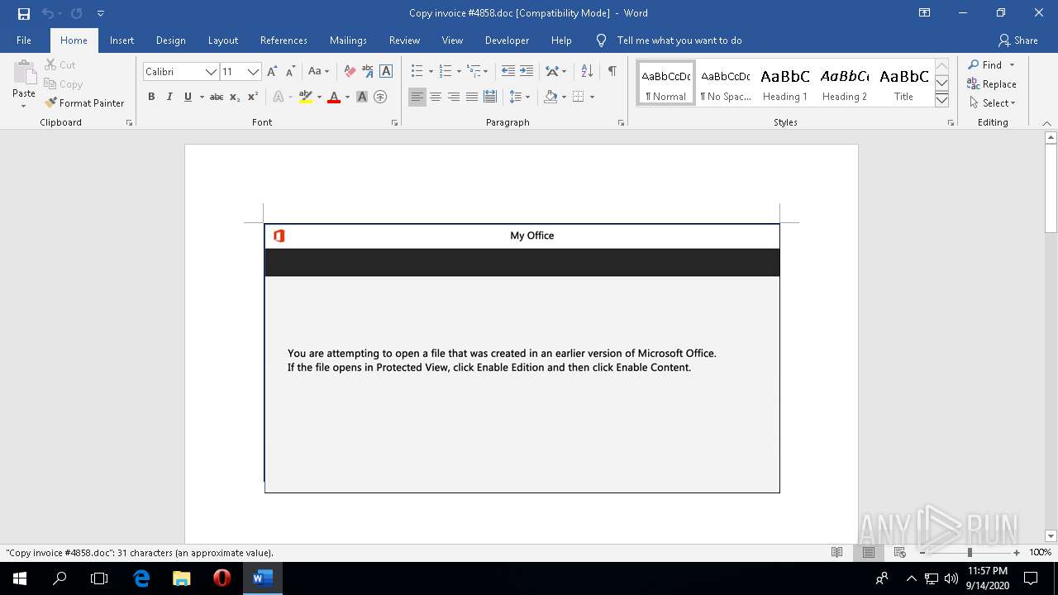Screen dimensions: 1058x595
Task: Open the phonetic guide tool
Action: point(368,72)
